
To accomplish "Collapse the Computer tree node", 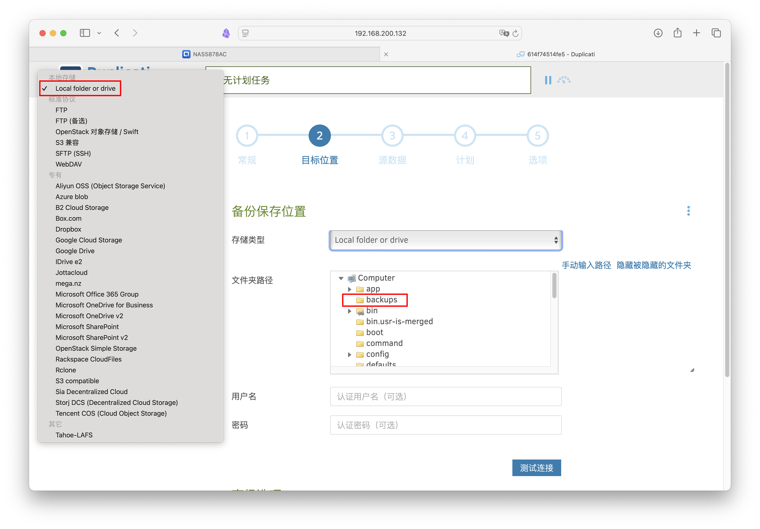I will click(341, 279).
